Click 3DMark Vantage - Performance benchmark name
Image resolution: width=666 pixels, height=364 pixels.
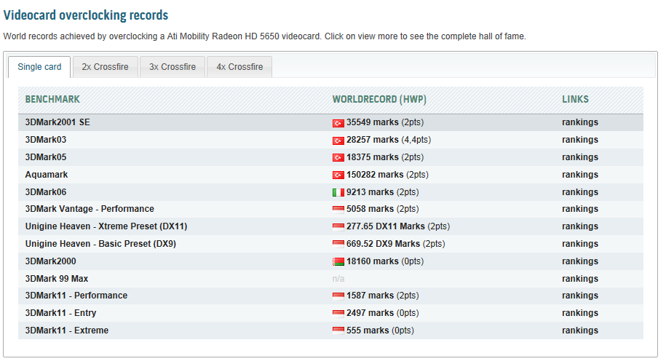point(90,209)
